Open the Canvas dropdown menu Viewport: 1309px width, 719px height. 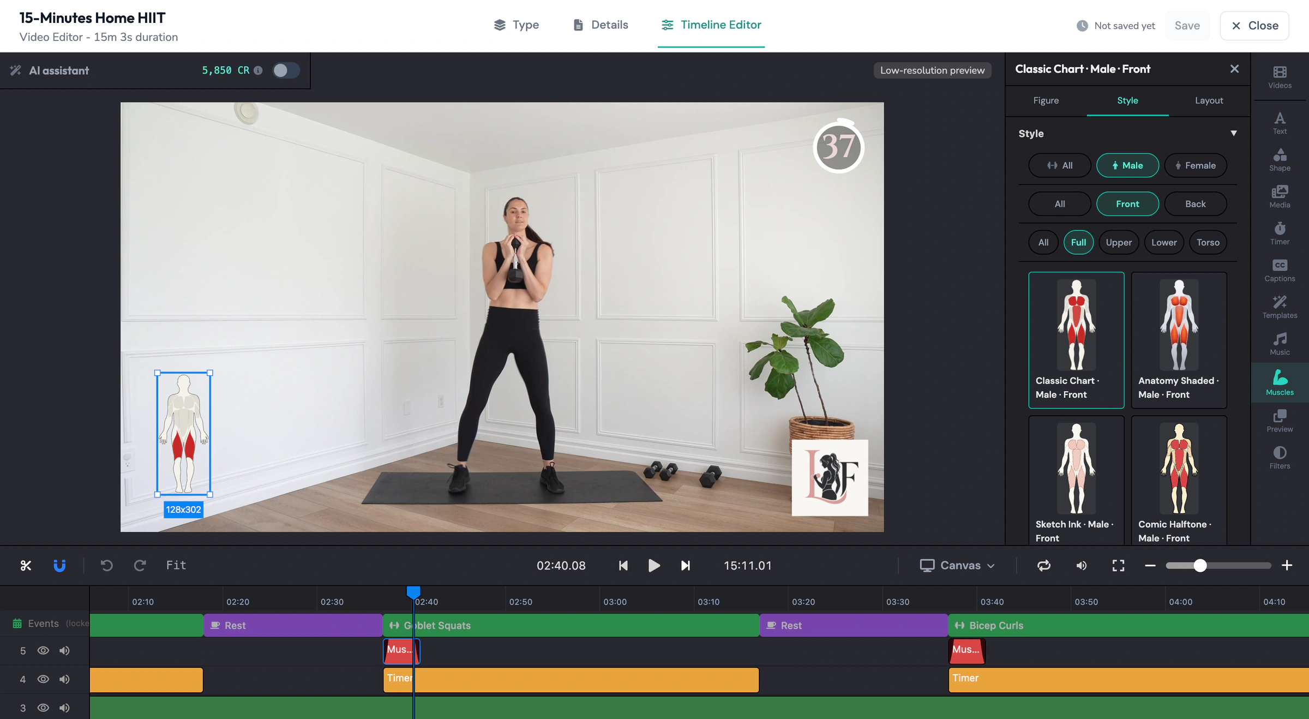957,565
